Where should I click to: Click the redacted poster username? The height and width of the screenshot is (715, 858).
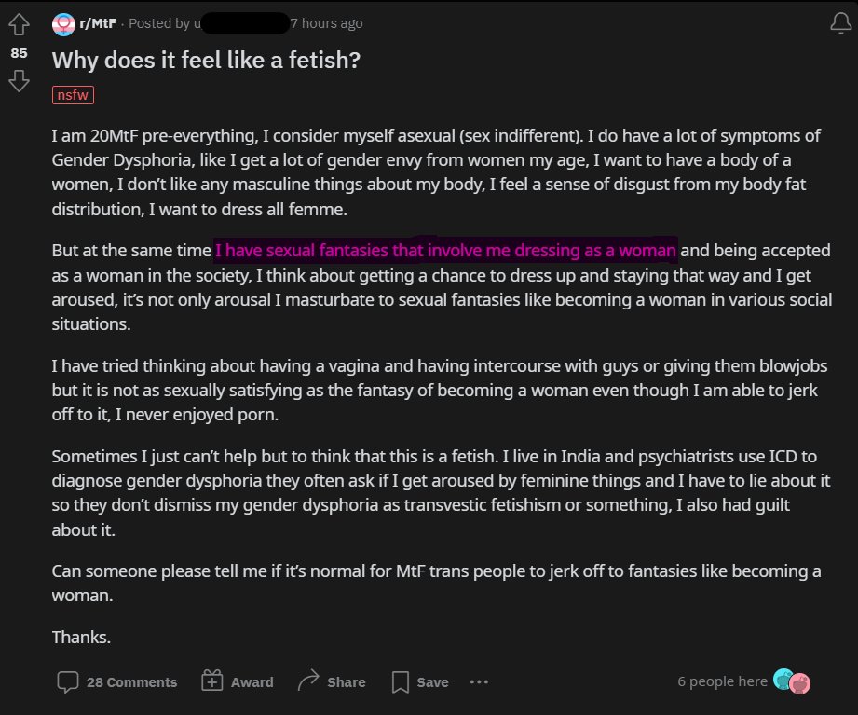pyautogui.click(x=242, y=23)
